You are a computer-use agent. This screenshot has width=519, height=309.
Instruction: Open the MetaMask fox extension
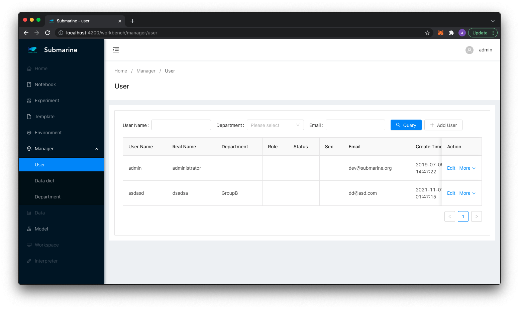(x=441, y=33)
